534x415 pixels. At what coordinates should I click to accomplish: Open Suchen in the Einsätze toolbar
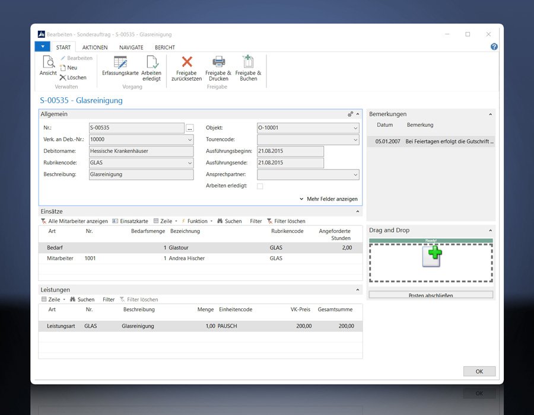click(230, 220)
